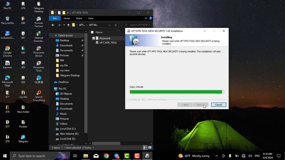Open Search Everything desktop shortcut
Screen dimensions: 285x160
point(39,96)
